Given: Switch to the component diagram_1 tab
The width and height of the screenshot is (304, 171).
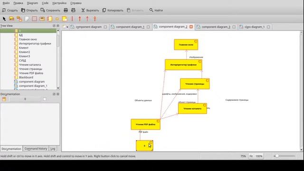Looking at the screenshot, I should (x=130, y=27).
